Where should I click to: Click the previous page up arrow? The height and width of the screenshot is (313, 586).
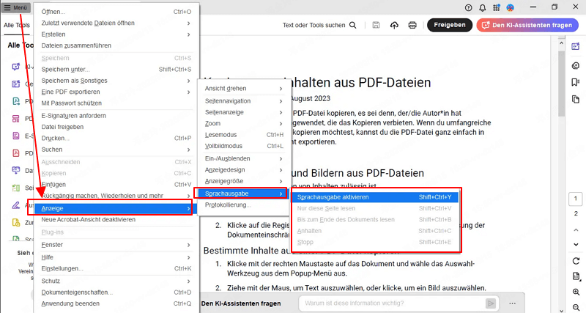tap(576, 229)
